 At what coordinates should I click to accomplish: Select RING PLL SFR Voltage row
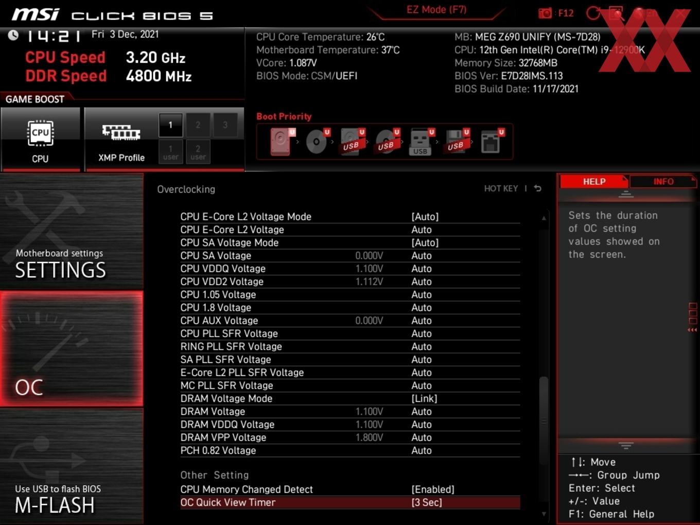pos(350,346)
